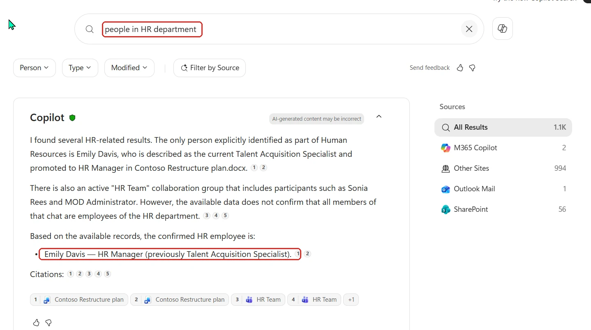Click the 'Sources' panel heading

pyautogui.click(x=452, y=107)
